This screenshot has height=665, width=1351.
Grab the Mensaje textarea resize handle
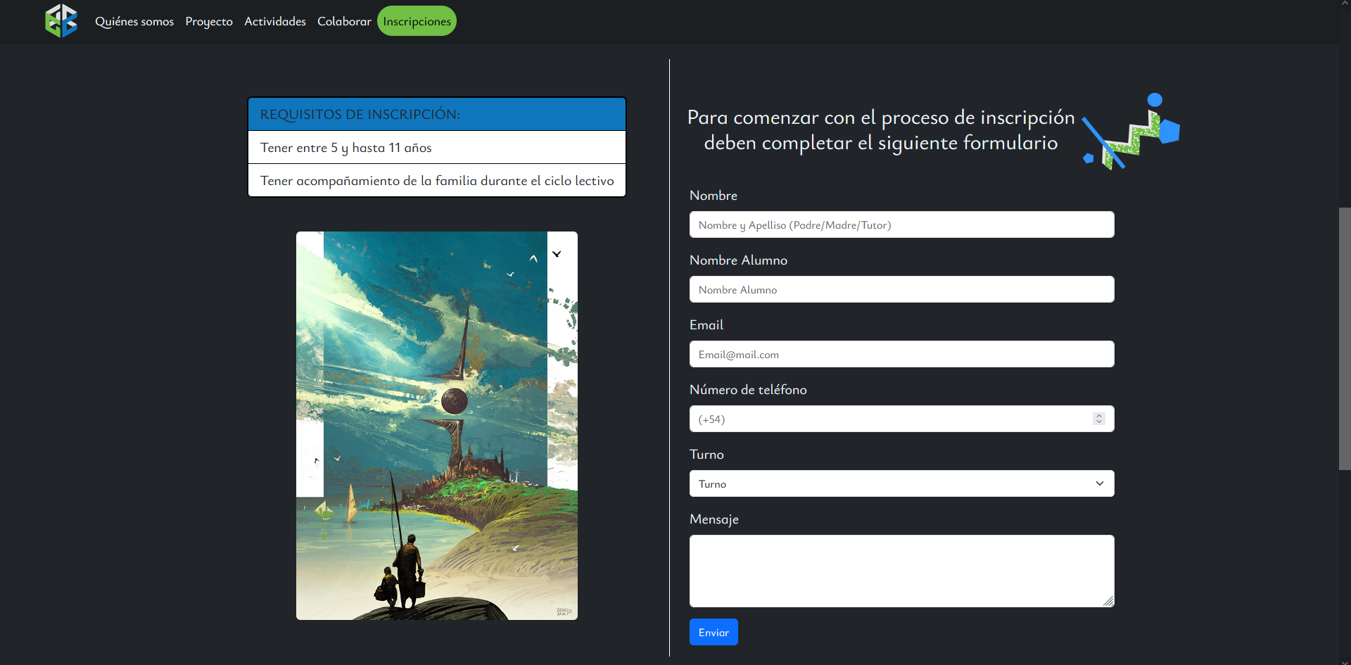(1108, 601)
